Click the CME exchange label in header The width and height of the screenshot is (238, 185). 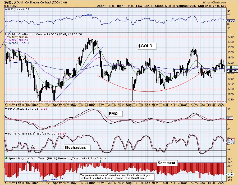click(x=64, y=3)
